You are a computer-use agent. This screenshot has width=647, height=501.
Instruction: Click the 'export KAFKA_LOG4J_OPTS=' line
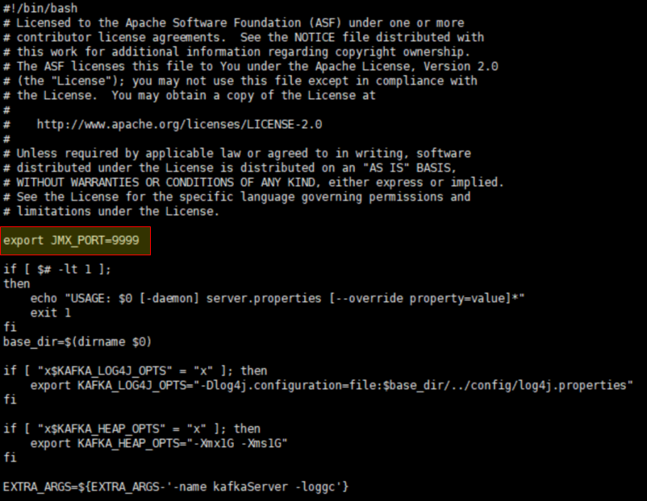pos(332,385)
